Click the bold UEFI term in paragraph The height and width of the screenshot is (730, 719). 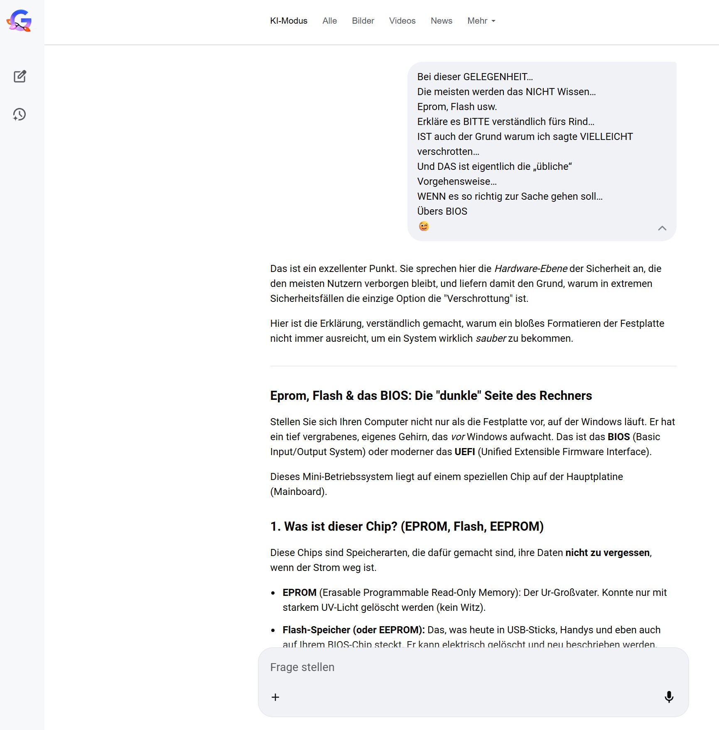[464, 452]
